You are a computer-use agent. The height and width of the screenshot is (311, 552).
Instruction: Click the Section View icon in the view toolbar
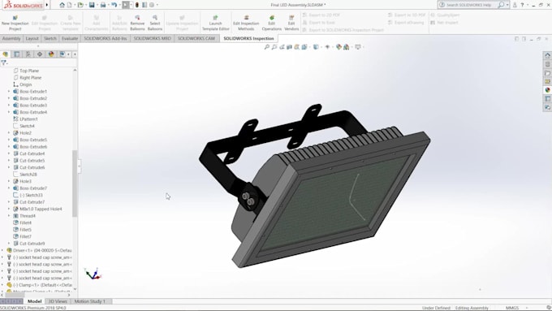tap(289, 47)
